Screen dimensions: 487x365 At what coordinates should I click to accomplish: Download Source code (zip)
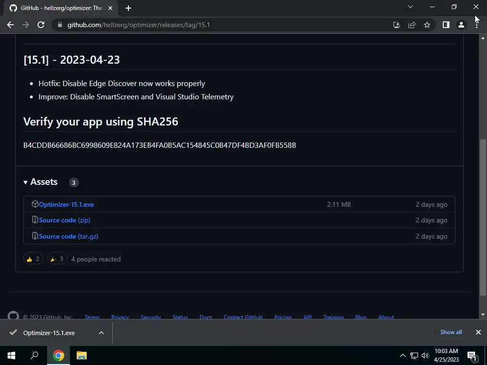tap(65, 220)
